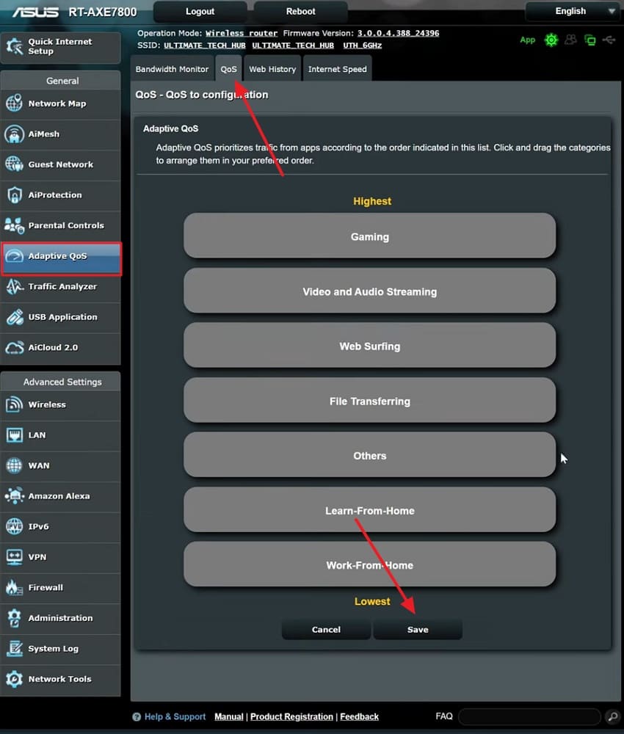Click the green internet status icon

pos(551,40)
